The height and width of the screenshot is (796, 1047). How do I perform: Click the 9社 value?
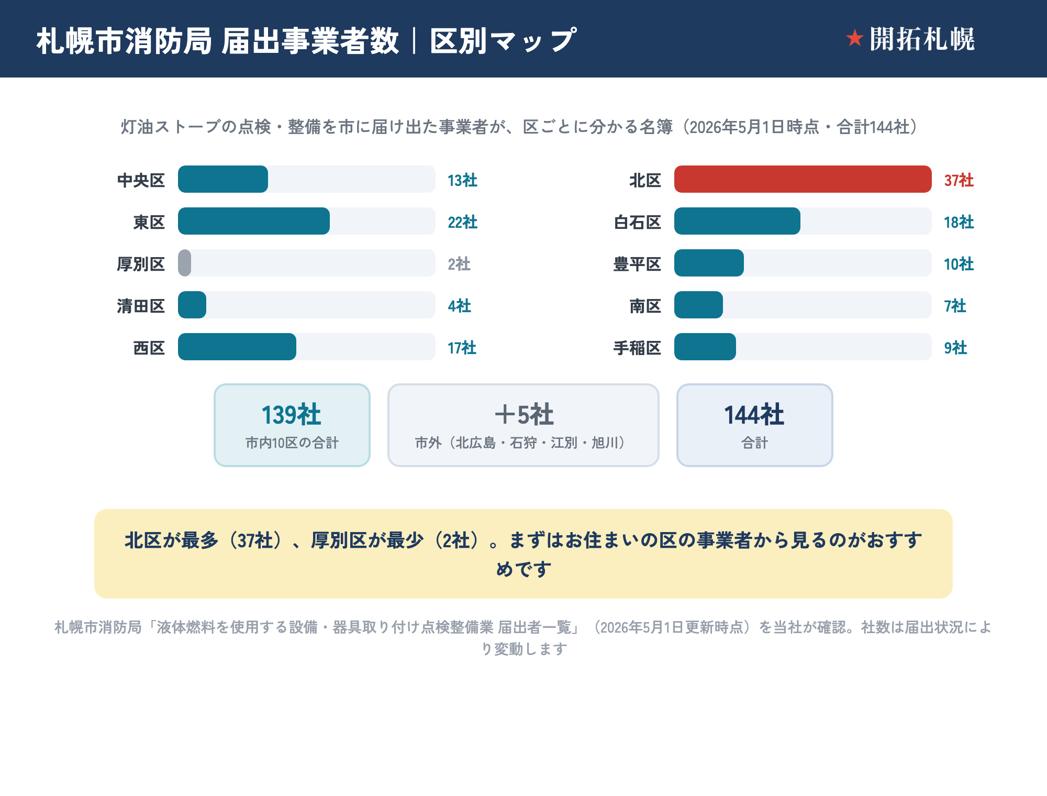pyautogui.click(x=955, y=348)
